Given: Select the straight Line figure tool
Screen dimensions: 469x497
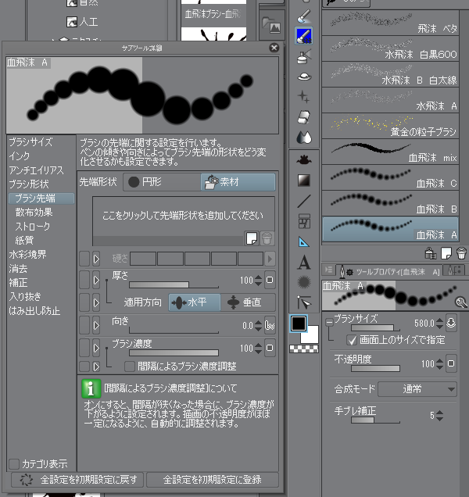Looking at the screenshot, I should coord(304,201).
